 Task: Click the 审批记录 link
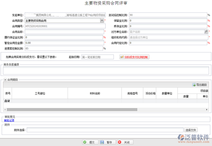9,120
